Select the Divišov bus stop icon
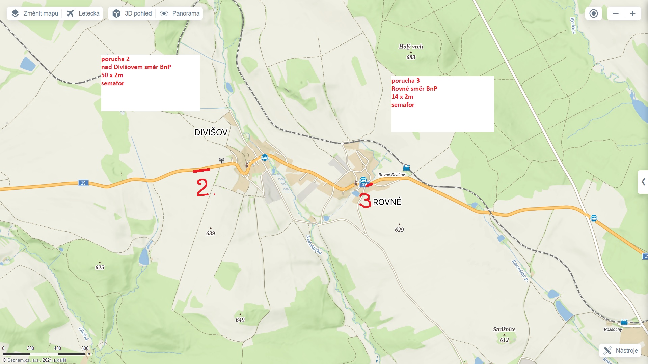Screen dimensions: 648x364 265,157
